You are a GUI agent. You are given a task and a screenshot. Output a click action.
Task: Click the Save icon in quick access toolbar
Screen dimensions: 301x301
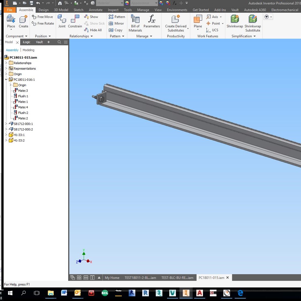point(31,3)
